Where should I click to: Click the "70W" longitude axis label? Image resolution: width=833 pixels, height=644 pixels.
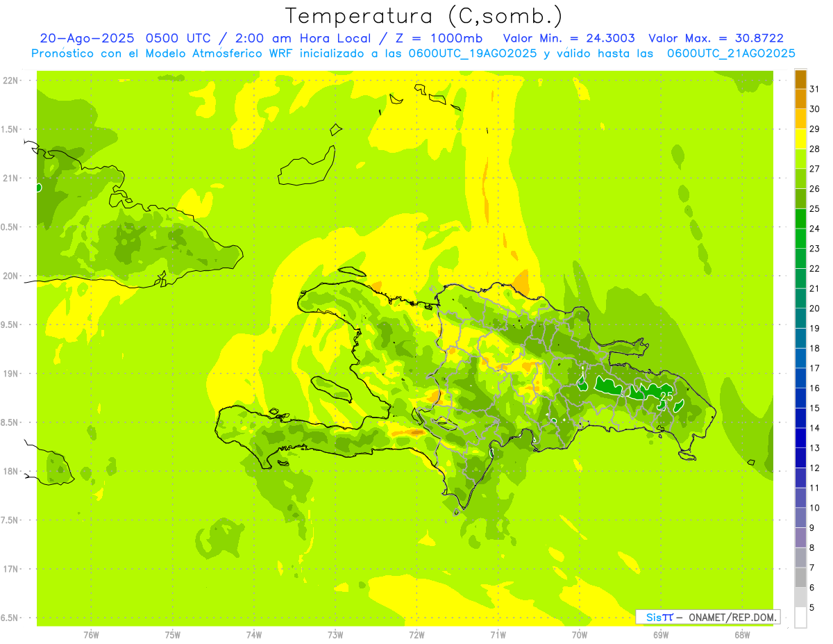point(580,635)
